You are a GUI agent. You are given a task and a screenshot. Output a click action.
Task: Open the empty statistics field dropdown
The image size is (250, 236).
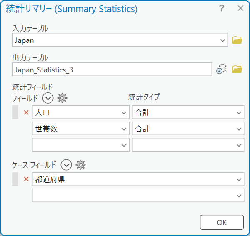(81, 145)
